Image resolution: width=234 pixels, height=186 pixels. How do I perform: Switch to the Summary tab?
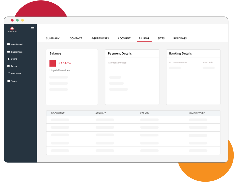[53, 38]
